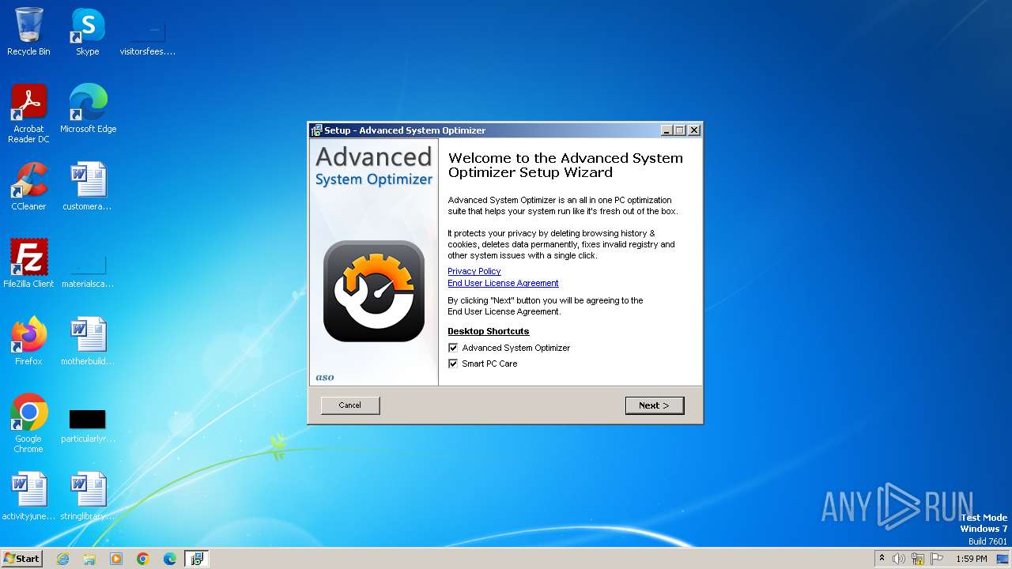The image size is (1012, 569).
Task: Select the customera Word document
Action: [88, 187]
